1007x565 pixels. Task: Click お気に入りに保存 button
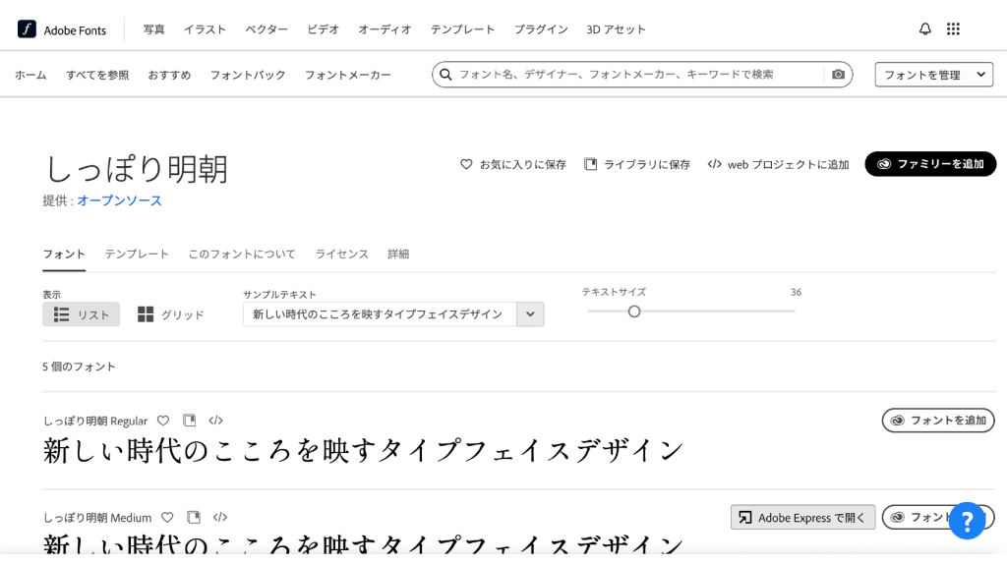513,164
